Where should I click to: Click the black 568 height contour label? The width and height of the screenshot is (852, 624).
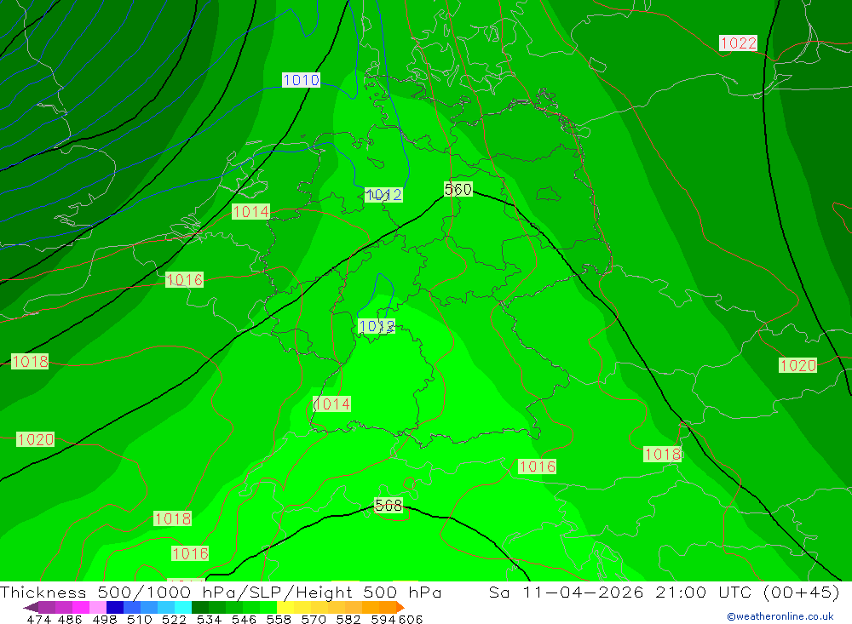[389, 505]
